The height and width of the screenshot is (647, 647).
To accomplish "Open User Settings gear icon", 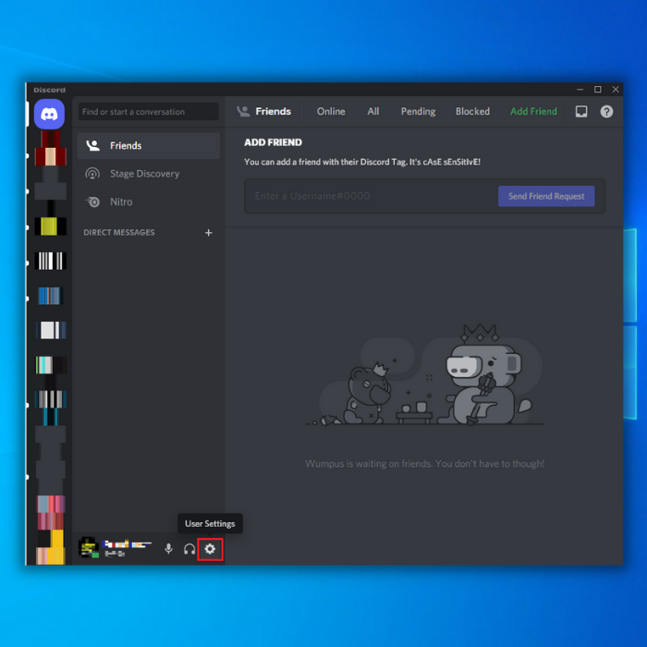I will (210, 549).
